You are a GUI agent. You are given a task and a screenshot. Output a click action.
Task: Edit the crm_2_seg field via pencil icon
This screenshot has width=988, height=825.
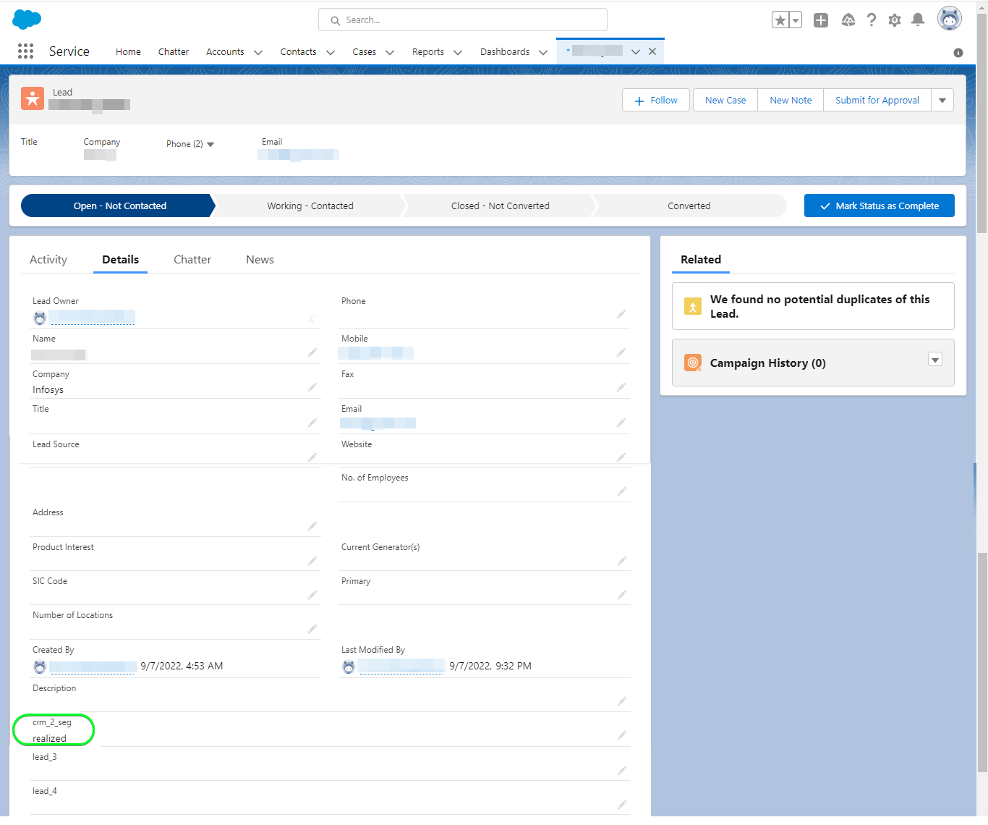pos(621,735)
